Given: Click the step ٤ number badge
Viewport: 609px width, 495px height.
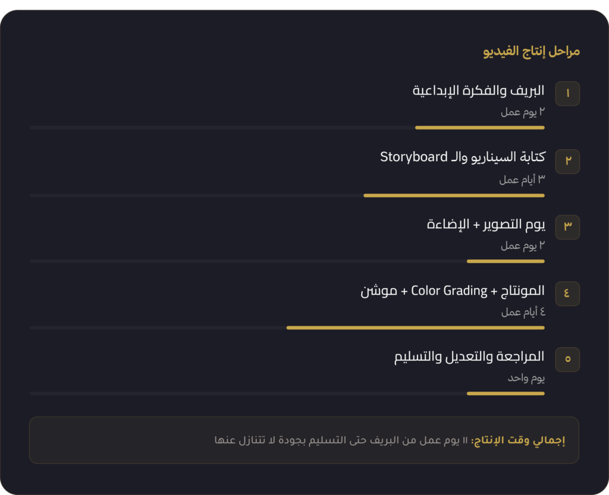Looking at the screenshot, I should point(567,294).
